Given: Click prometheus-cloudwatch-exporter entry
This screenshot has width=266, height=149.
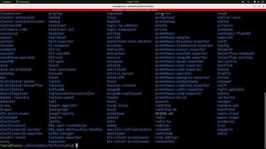Looking at the screenshot, I should coord(184,46).
